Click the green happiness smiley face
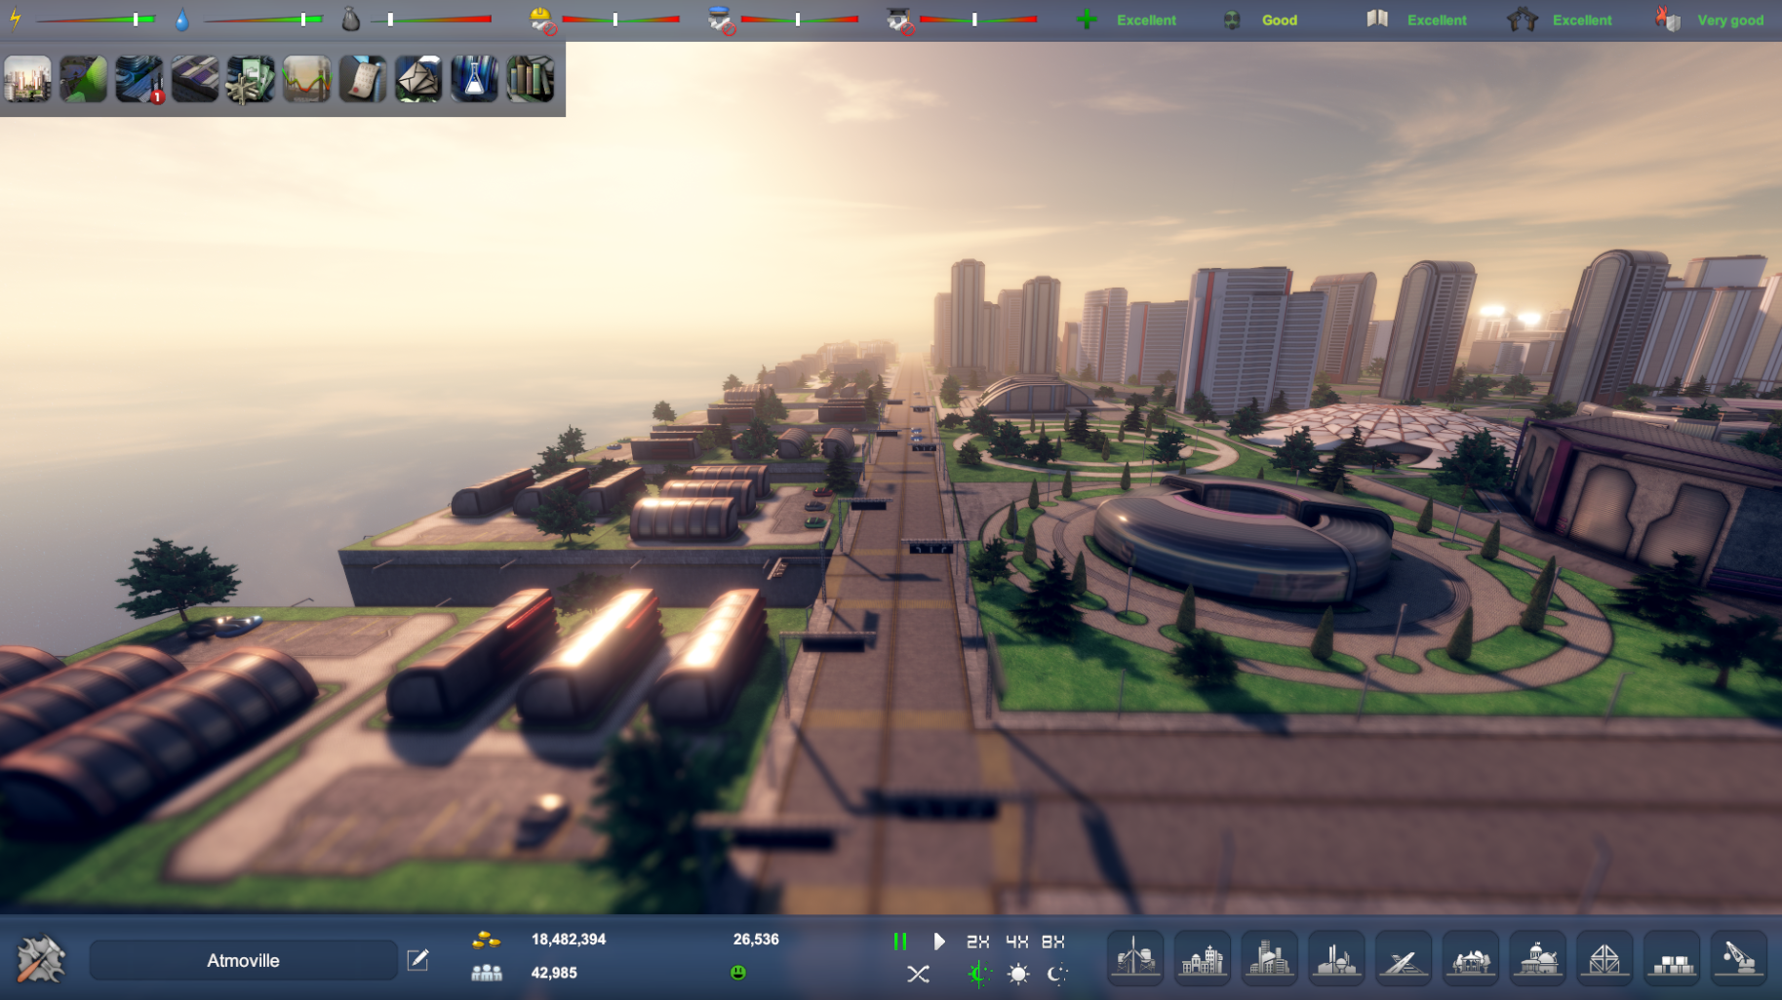The image size is (1782, 1000). coord(738,973)
